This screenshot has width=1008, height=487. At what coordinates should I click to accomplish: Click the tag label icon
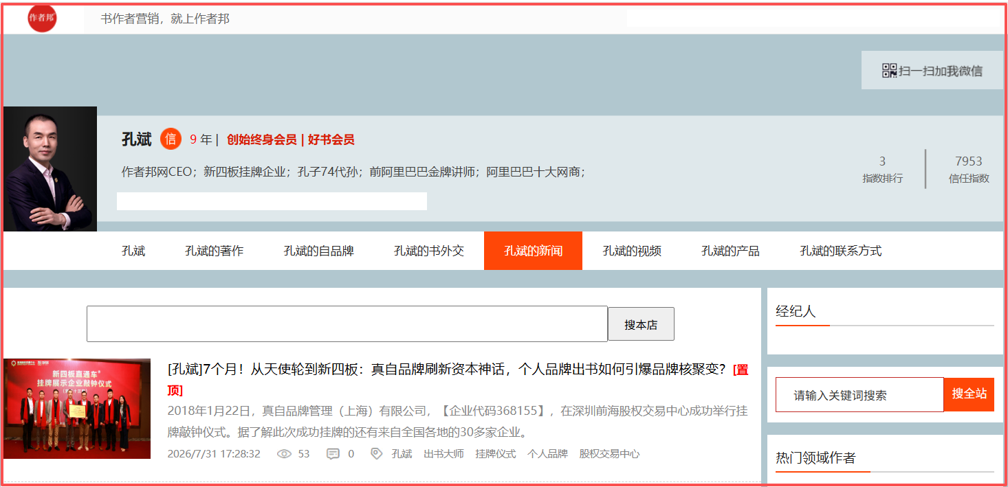(x=376, y=453)
